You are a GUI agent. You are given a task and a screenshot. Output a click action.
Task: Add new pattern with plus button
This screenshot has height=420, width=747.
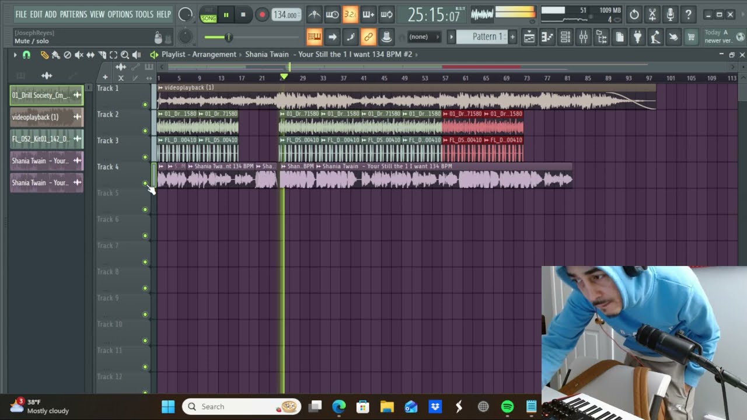512,37
